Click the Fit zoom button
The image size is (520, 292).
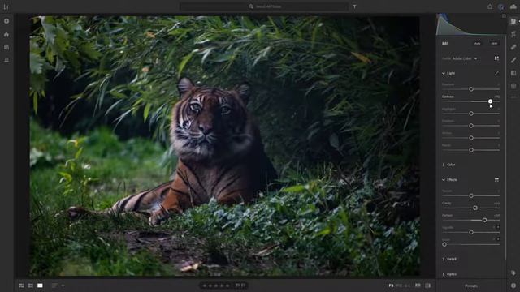[x=391, y=286]
